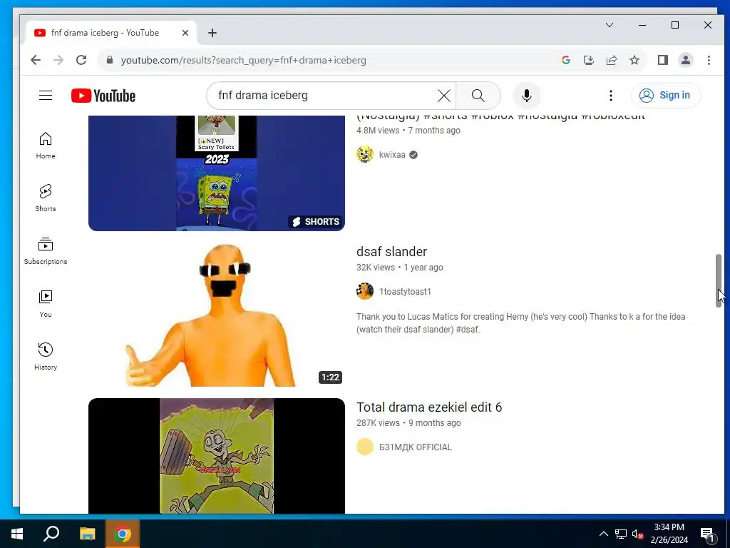
Task: Click the magnifier search button
Action: (478, 96)
